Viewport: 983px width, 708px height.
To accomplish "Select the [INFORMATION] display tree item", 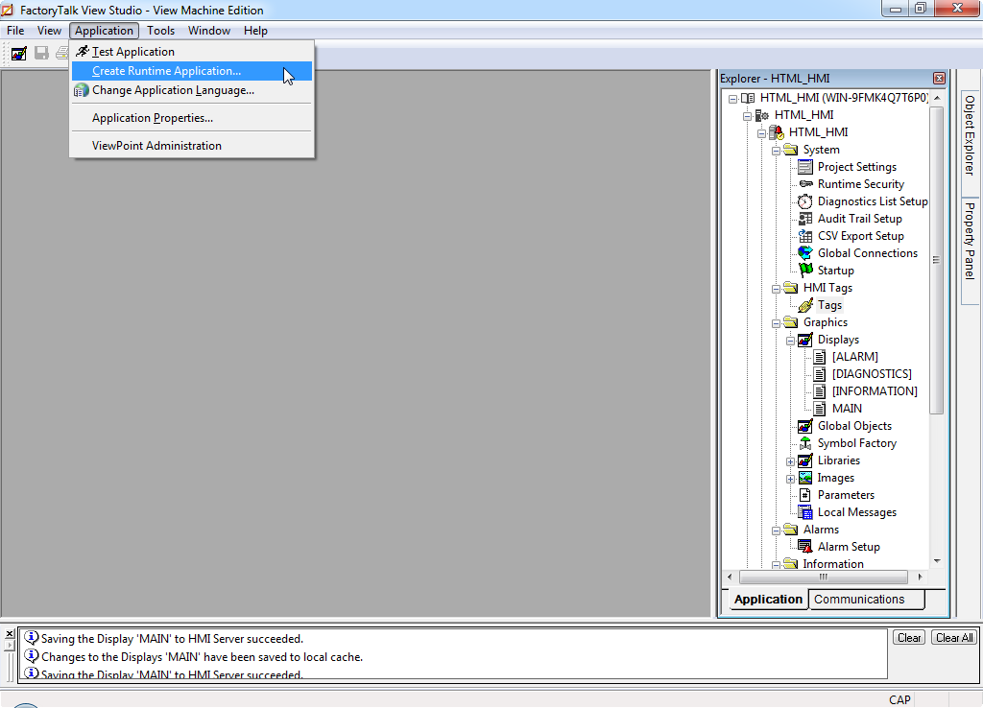I will point(875,391).
